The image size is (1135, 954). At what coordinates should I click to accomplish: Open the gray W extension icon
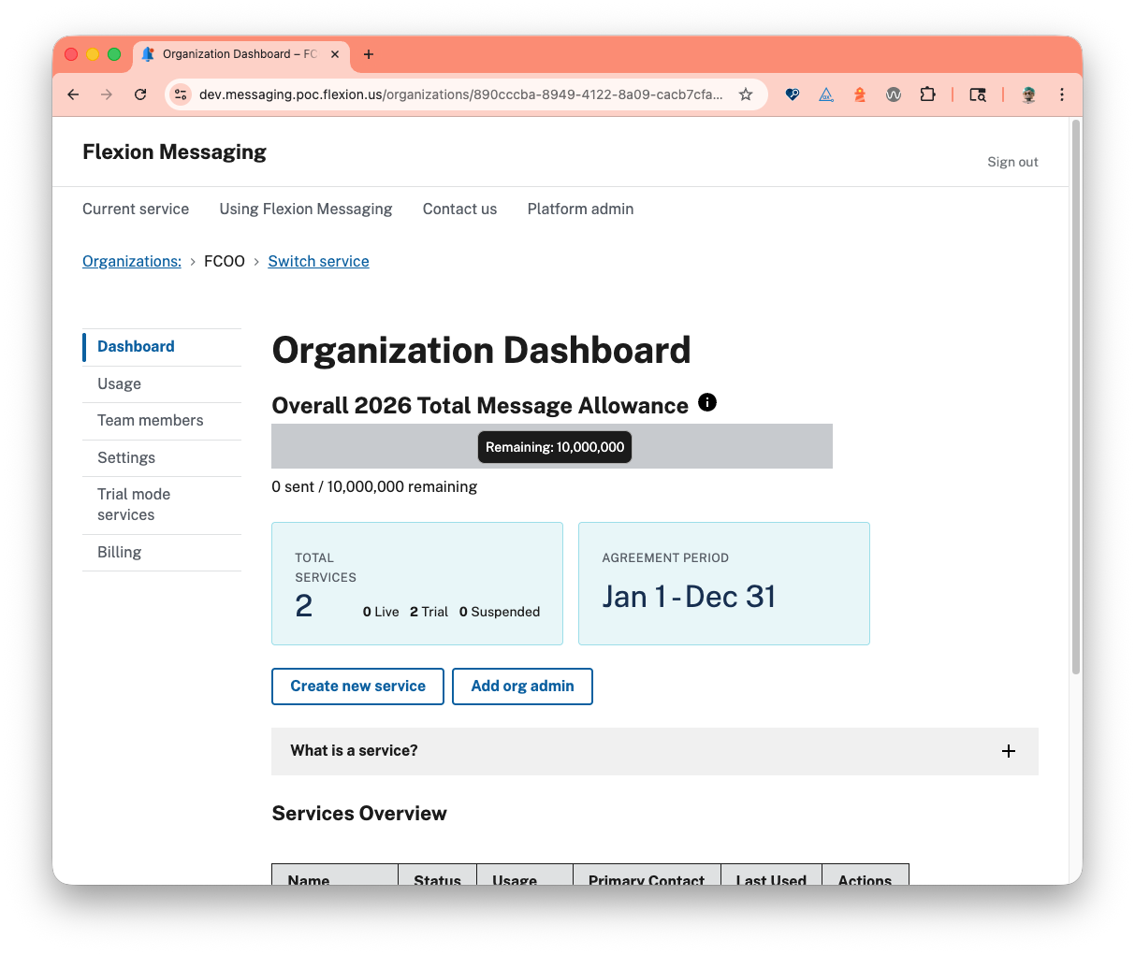tap(894, 94)
